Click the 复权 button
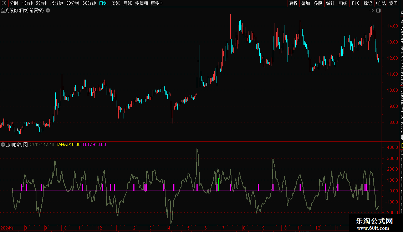The height and width of the screenshot is (232, 403). pos(293,3)
